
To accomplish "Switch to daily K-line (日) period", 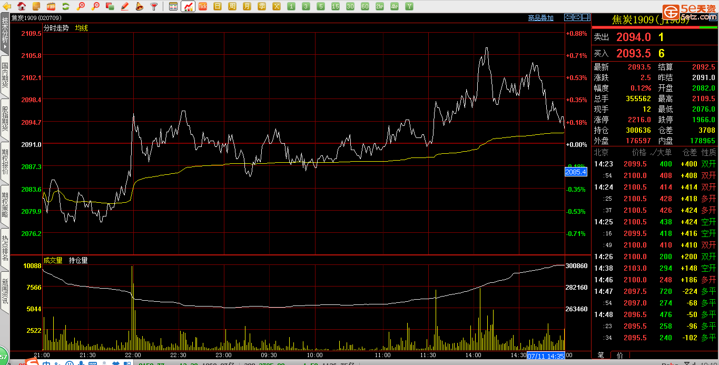I will point(218,6).
